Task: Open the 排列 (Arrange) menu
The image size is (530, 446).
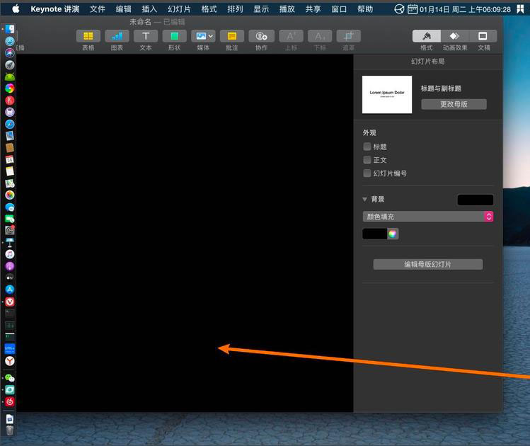Action: [x=235, y=8]
